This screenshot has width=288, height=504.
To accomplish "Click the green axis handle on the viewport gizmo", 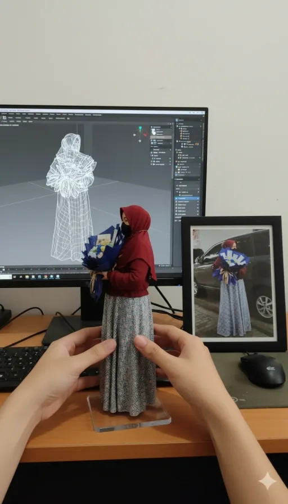I will coord(140,129).
